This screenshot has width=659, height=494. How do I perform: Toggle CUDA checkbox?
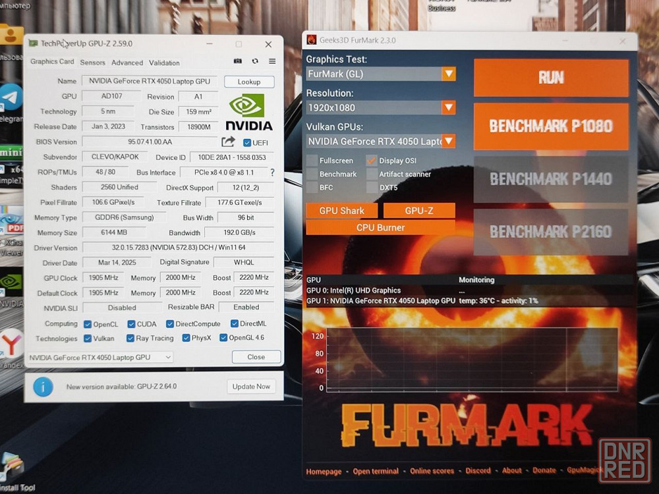[131, 324]
